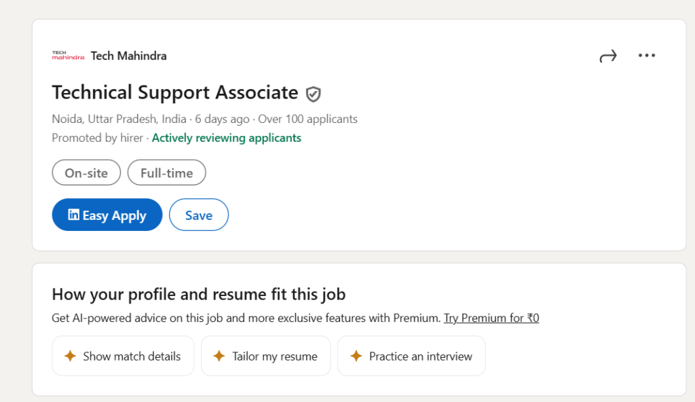This screenshot has height=402, width=695.
Task: Open the three-dot more options menu
Action: (x=647, y=56)
